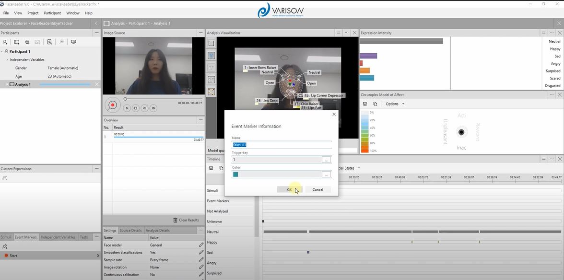
Task: Switch to the Analysis Details tab
Action: click(x=157, y=231)
